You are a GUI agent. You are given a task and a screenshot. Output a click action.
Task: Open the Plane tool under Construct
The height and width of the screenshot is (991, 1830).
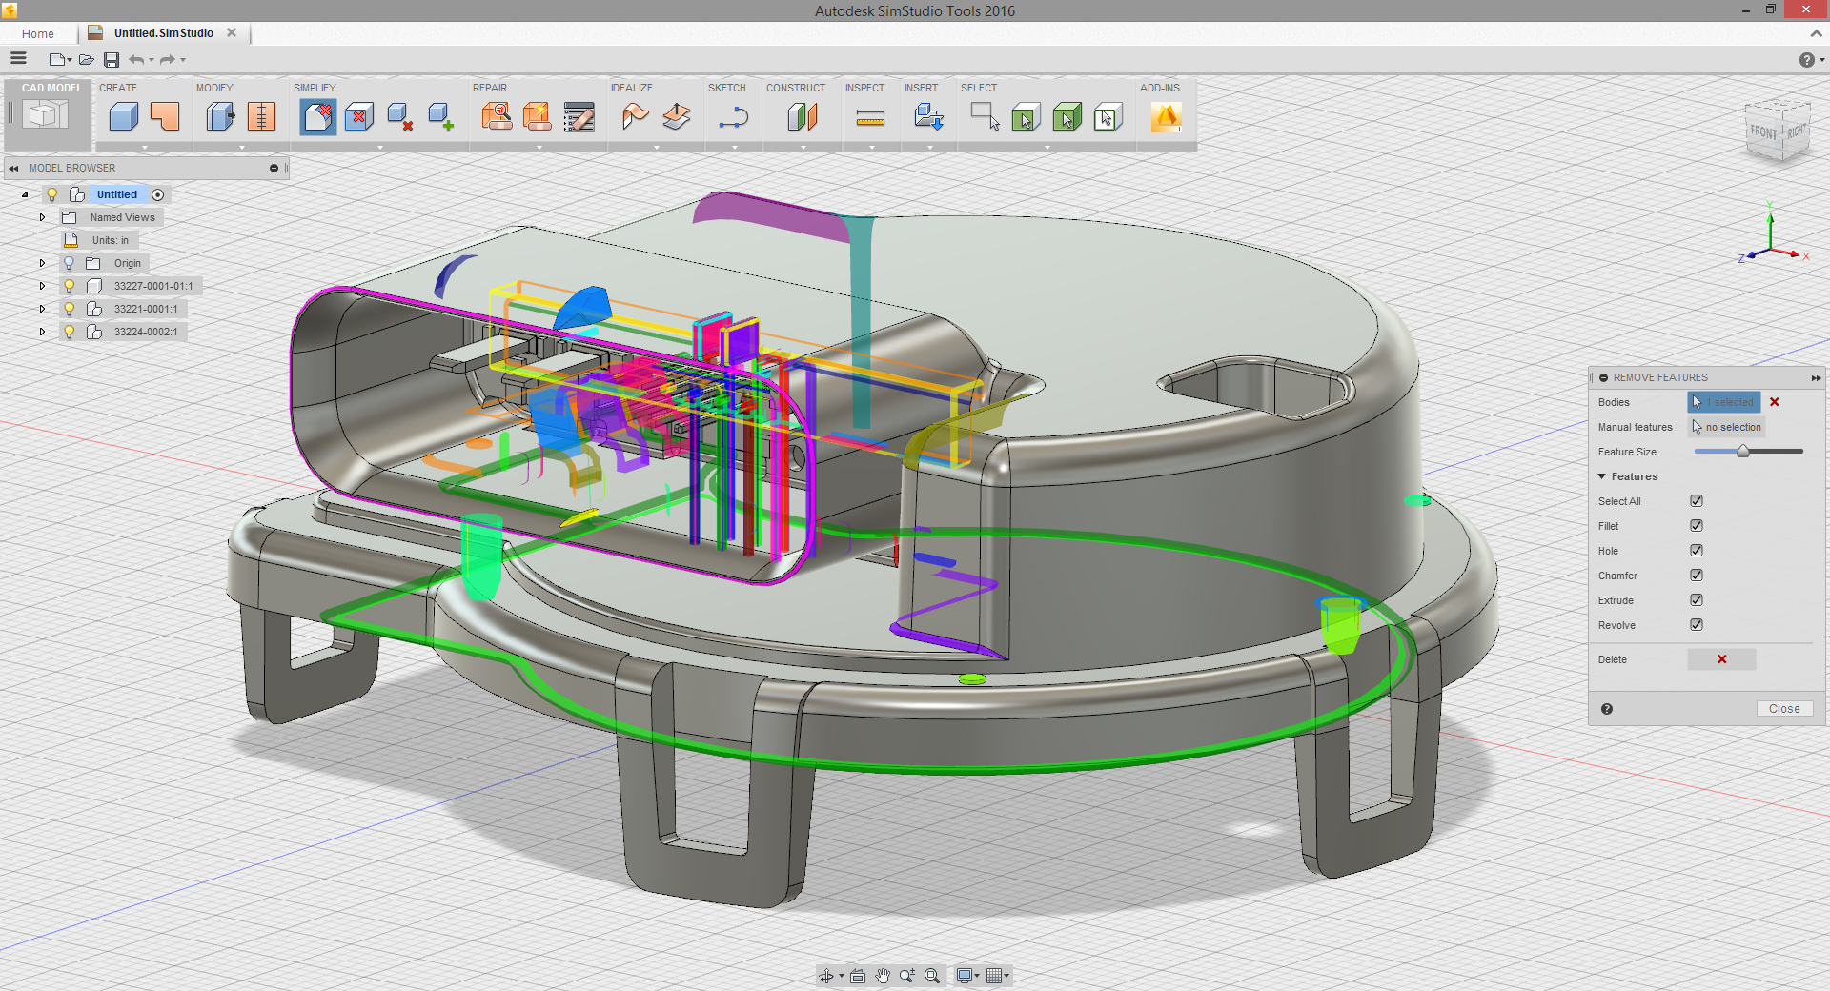point(802,116)
